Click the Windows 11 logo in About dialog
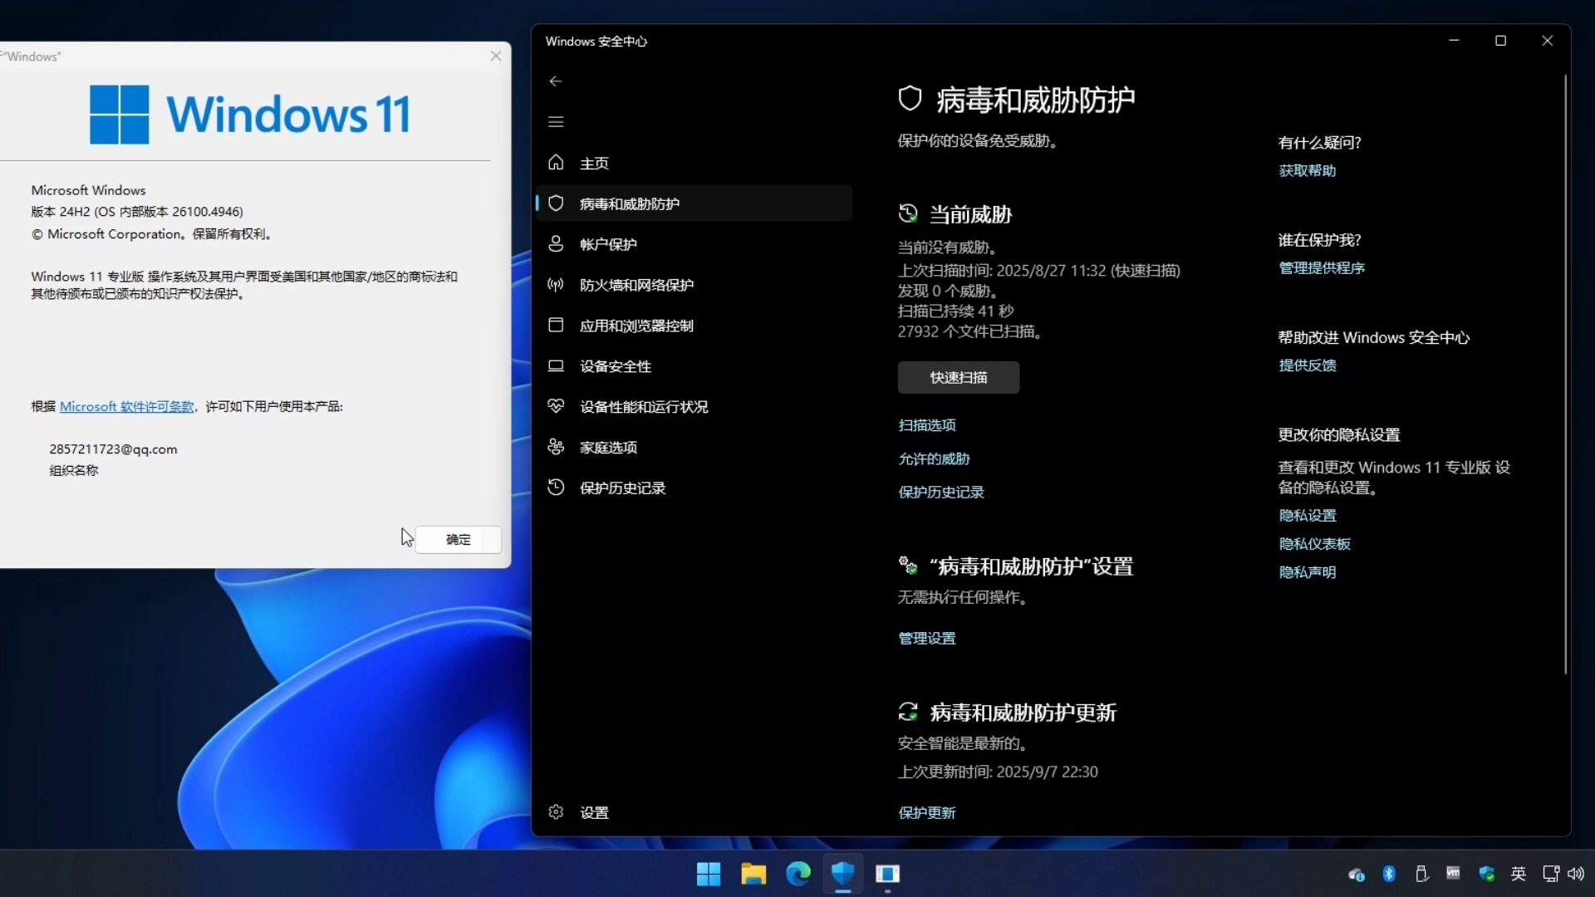 point(250,115)
